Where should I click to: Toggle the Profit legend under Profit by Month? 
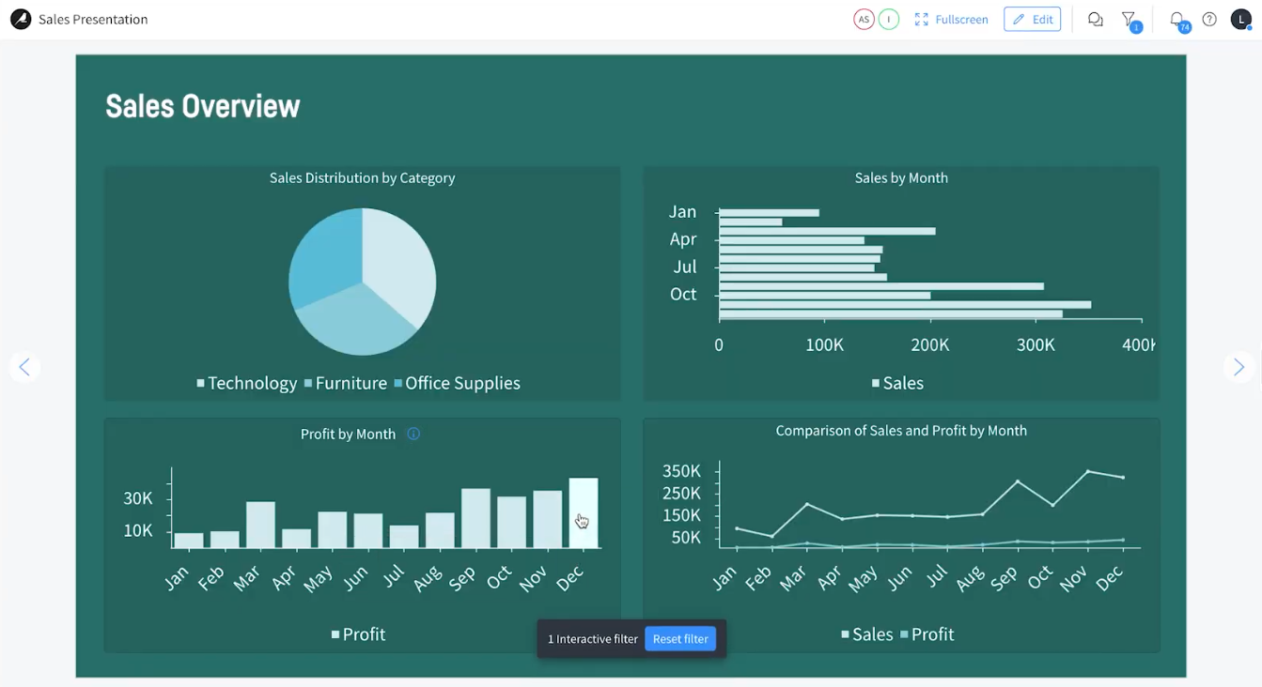coord(358,634)
